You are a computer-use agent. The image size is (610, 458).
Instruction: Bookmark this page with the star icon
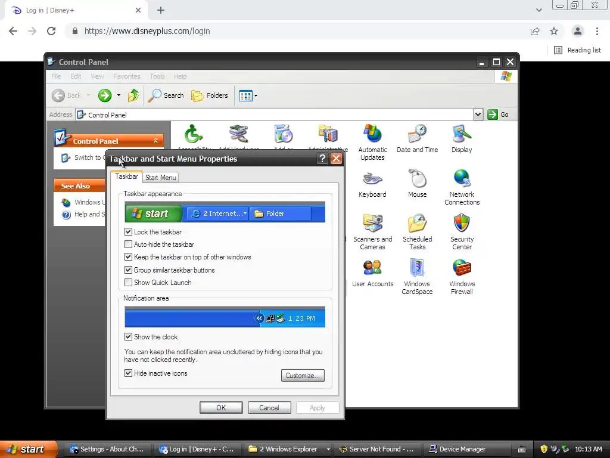click(x=554, y=31)
